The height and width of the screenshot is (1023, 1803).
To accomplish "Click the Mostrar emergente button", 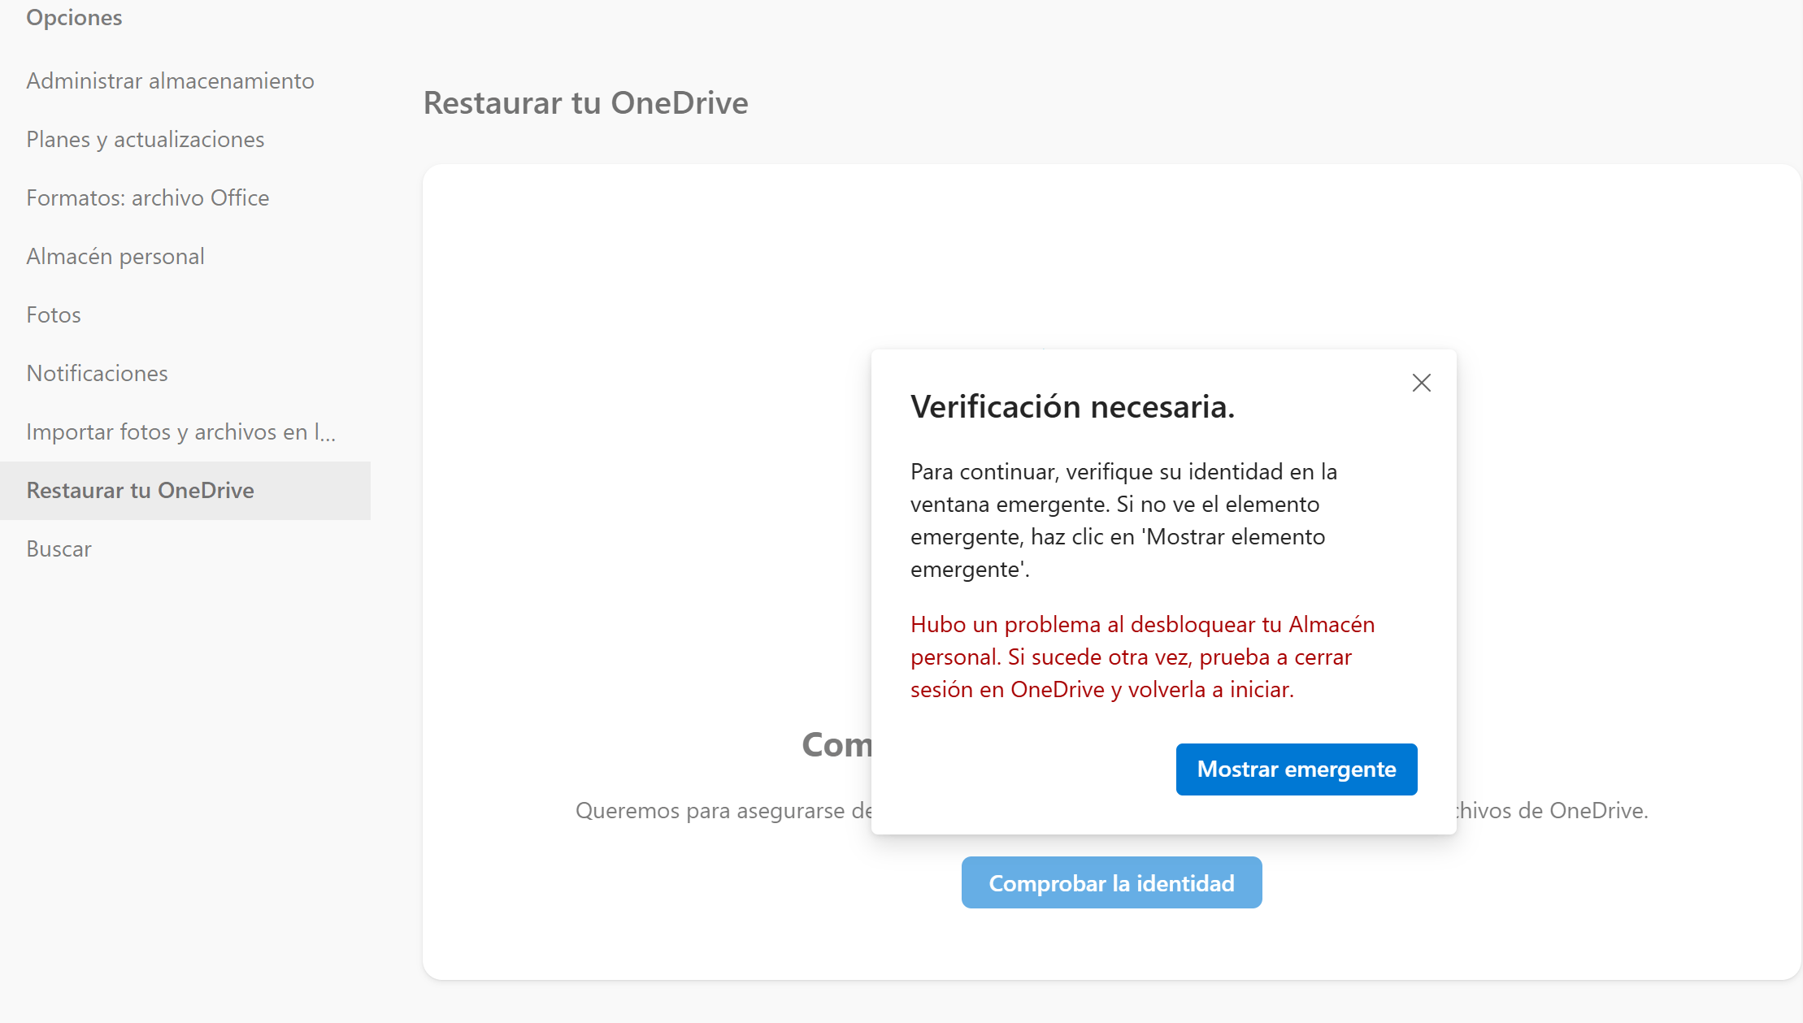I will pos(1296,769).
